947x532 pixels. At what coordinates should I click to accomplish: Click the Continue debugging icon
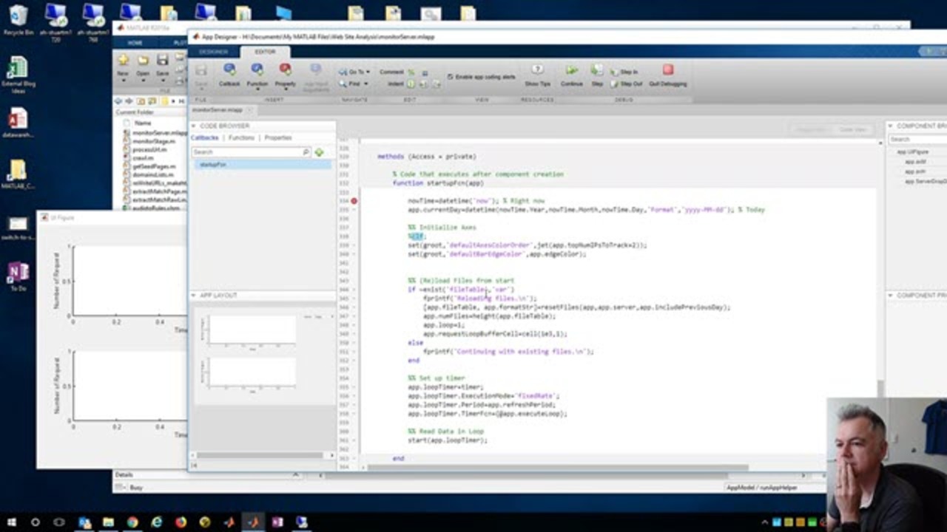click(572, 71)
